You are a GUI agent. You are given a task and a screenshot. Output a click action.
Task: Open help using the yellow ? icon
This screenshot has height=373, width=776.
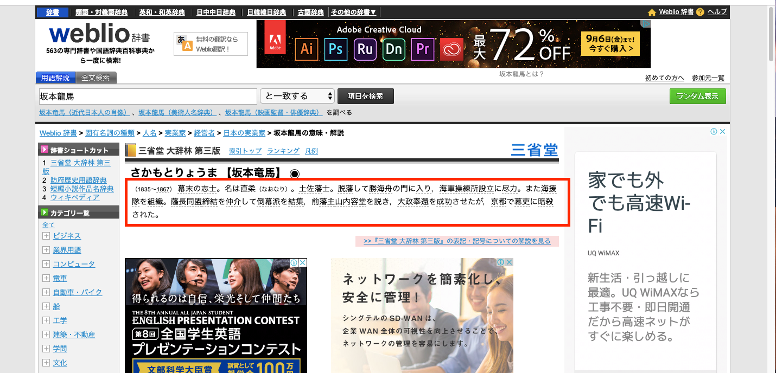699,11
